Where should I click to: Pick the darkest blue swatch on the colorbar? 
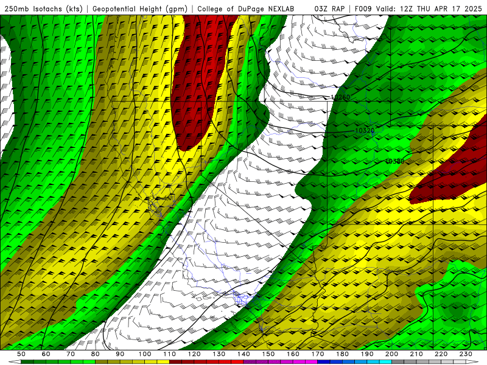point(324,361)
